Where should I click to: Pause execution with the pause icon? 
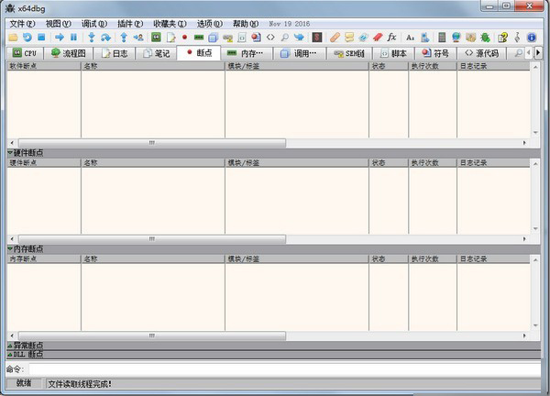point(74,38)
